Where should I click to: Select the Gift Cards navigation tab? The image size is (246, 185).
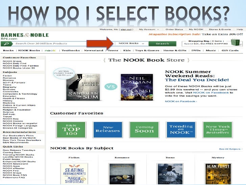230,50
